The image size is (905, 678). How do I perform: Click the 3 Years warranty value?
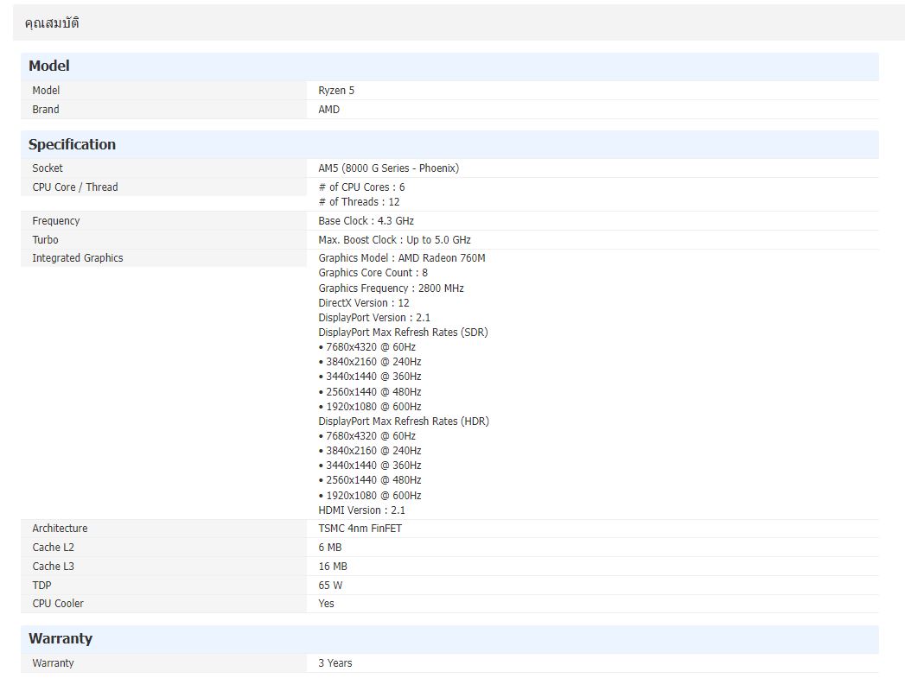(335, 663)
